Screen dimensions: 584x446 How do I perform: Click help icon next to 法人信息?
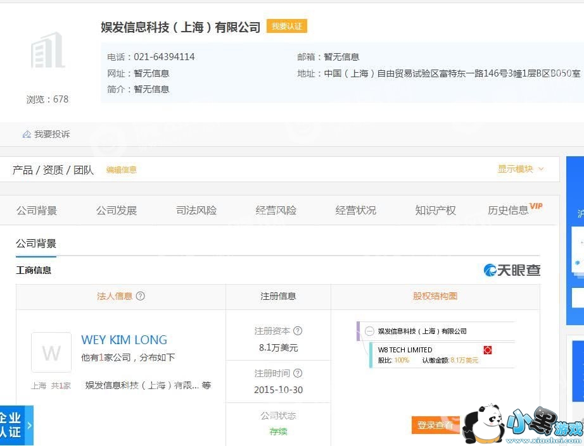(x=141, y=296)
